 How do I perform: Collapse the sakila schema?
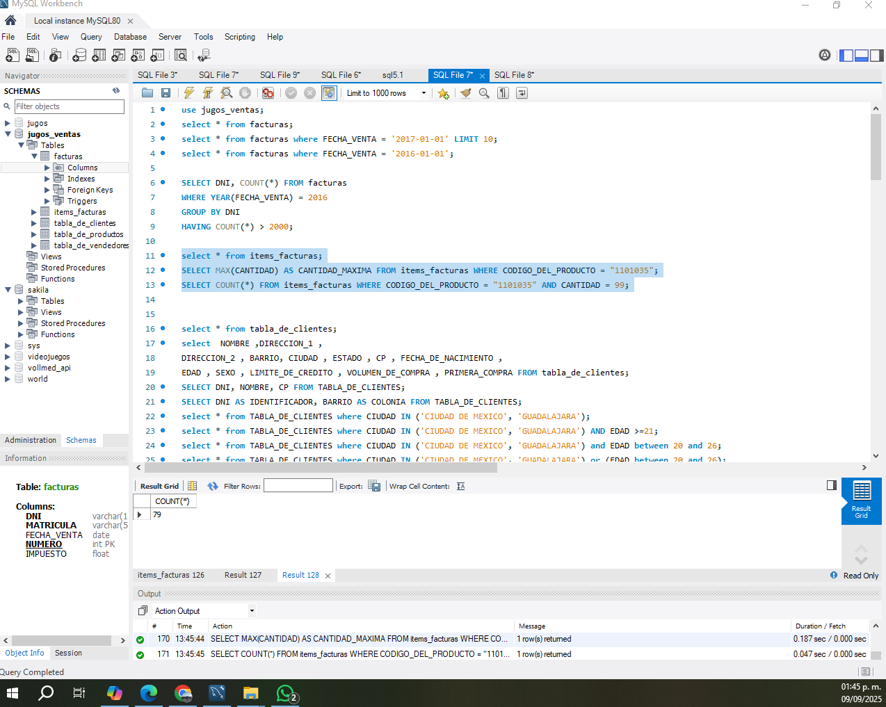(8, 290)
